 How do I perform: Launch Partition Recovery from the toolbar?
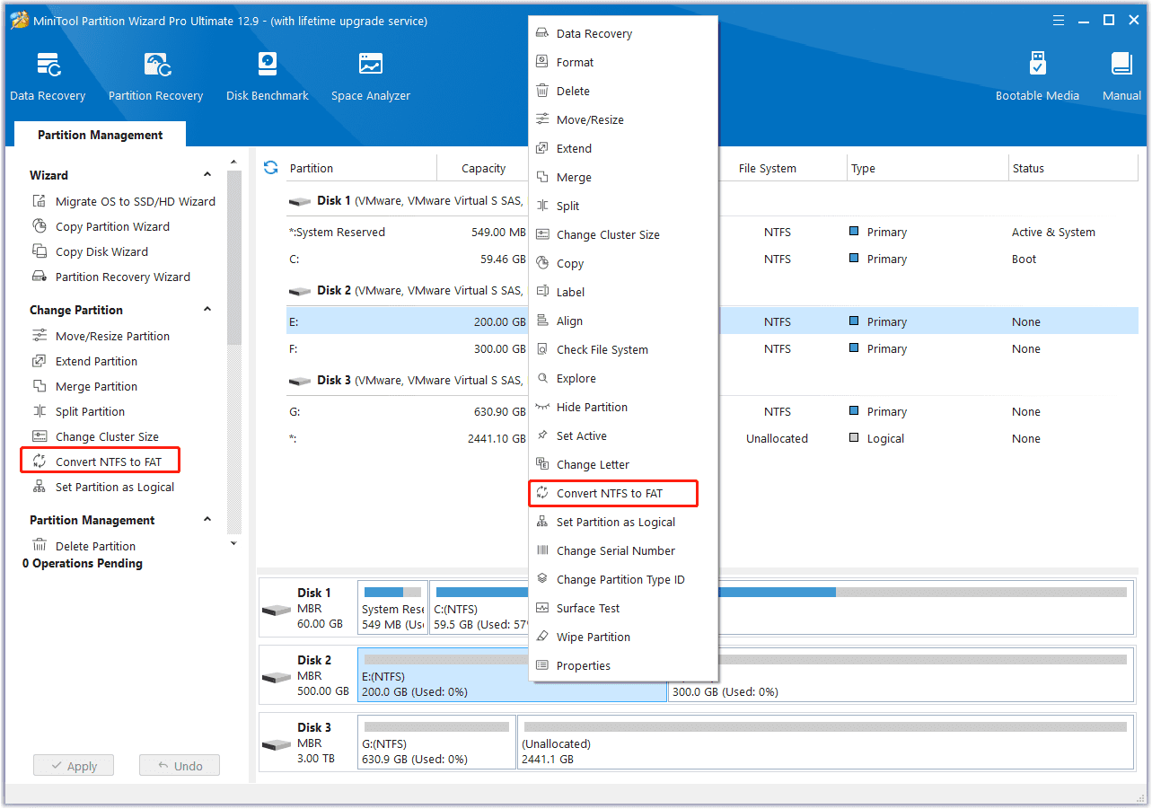pyautogui.click(x=155, y=77)
